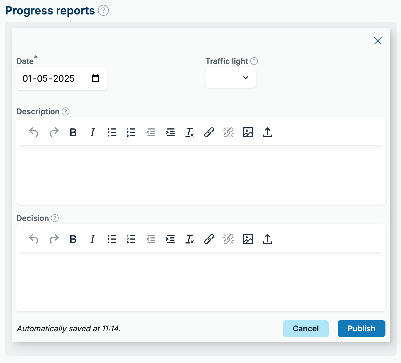Show help for Progress reports heading
Viewport: 401px width, 363px height.
[x=103, y=11]
